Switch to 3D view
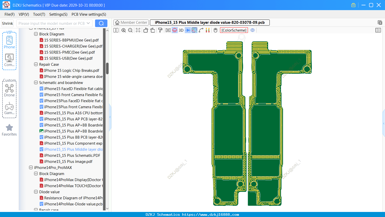The height and width of the screenshot is (217, 385). point(181,30)
